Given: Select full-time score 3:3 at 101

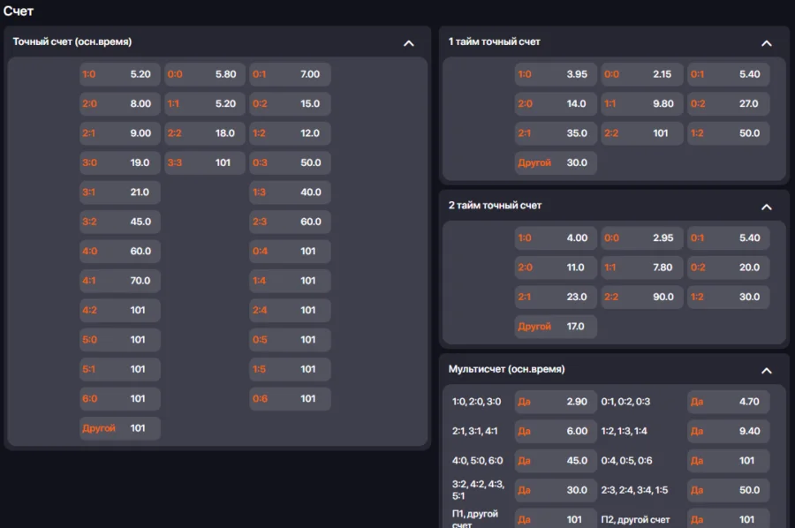Looking at the screenshot, I should pos(204,162).
